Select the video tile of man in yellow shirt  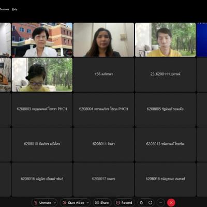[165, 40]
